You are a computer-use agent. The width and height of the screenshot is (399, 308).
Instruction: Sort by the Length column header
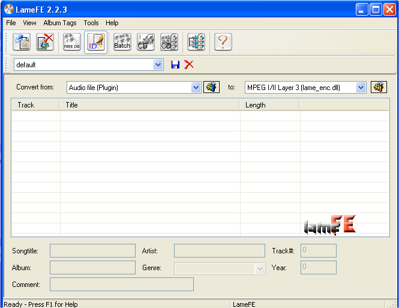pyautogui.click(x=269, y=105)
